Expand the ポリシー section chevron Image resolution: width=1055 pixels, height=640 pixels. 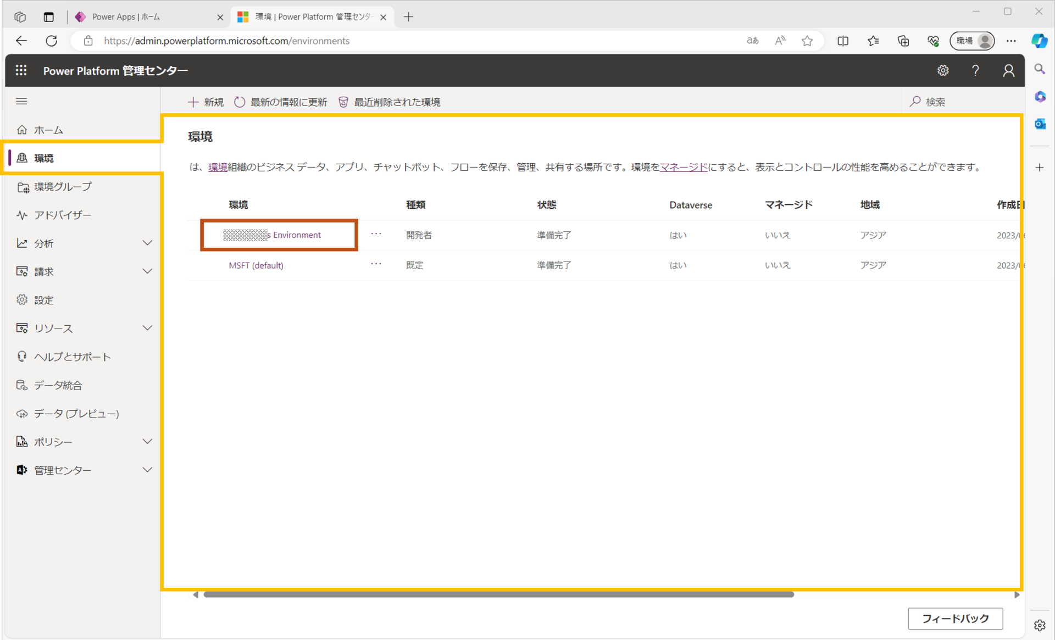[x=147, y=442]
